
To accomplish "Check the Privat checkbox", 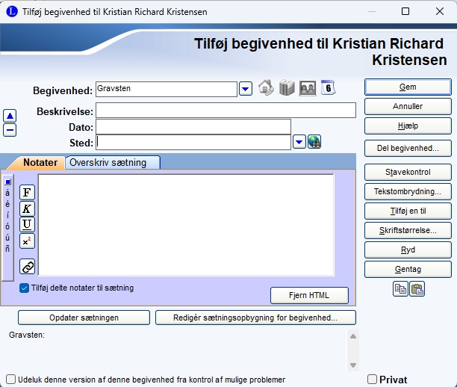I will 373,380.
